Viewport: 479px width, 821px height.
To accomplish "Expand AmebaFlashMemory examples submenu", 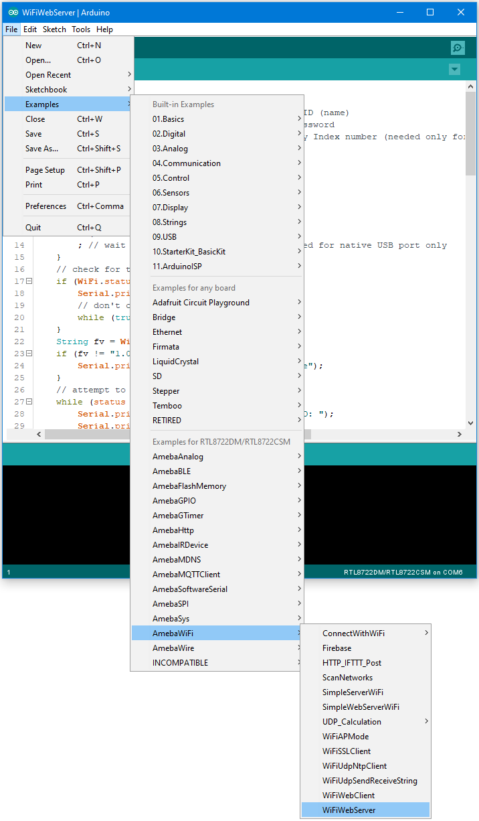I will click(217, 486).
